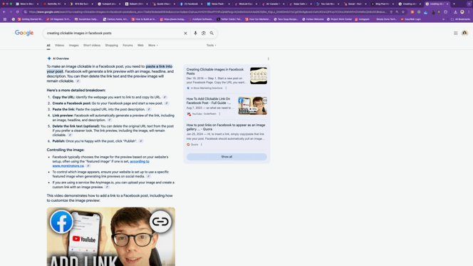This screenshot has height=266, width=473.
Task: Open Chrome's three-dot menu
Action: [x=469, y=12]
